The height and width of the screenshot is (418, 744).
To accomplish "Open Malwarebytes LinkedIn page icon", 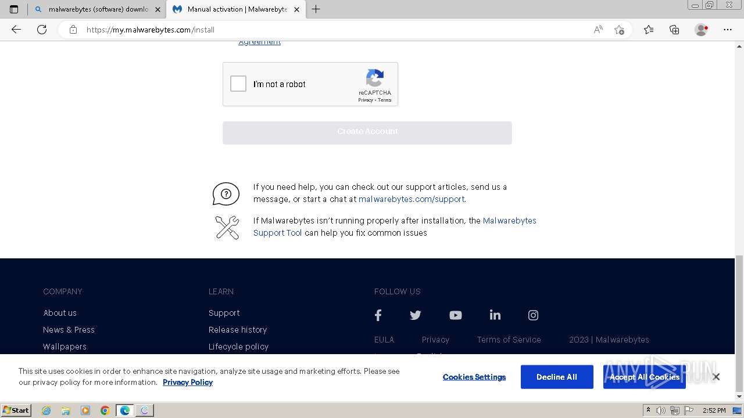I will pyautogui.click(x=495, y=315).
